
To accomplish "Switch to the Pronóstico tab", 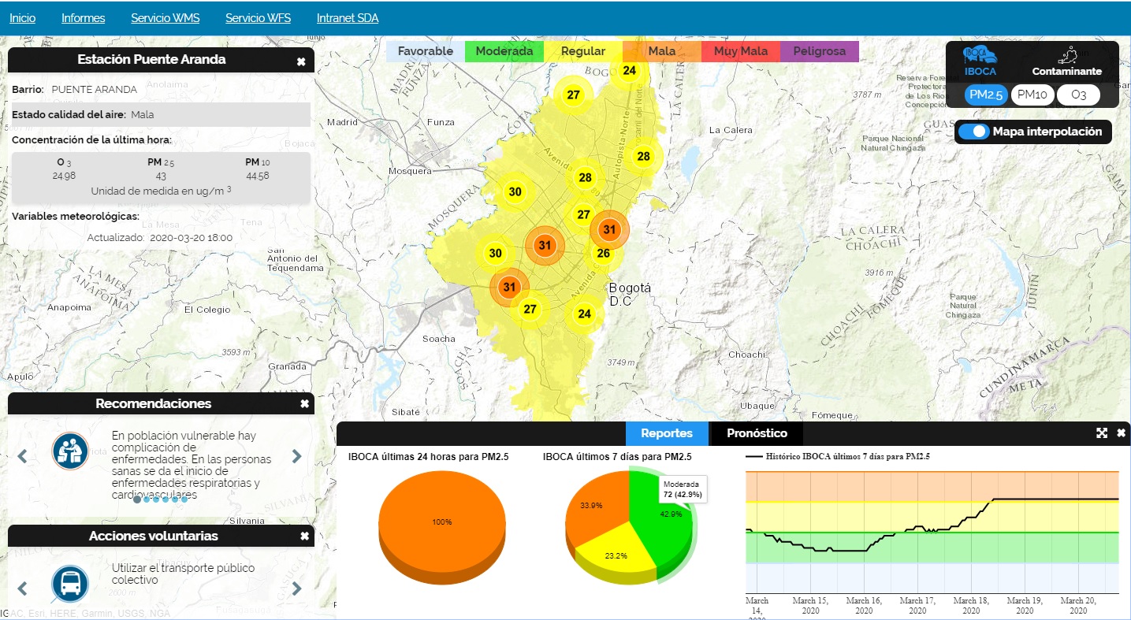I will click(x=757, y=433).
